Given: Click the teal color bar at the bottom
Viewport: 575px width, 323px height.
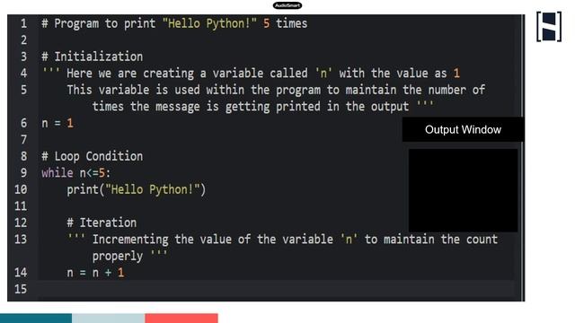Looking at the screenshot, I should pos(36,318).
